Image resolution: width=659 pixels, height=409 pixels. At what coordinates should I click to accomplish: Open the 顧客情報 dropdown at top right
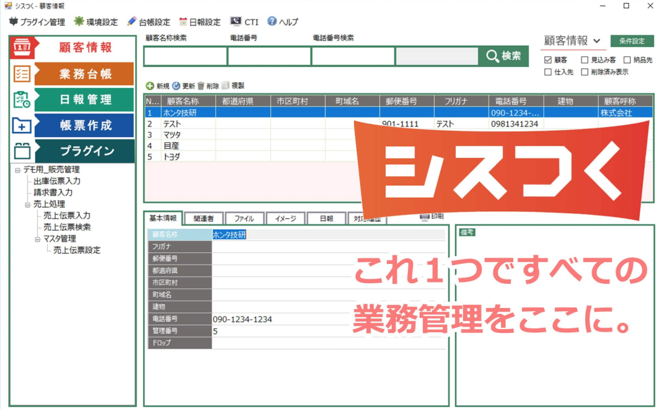click(596, 41)
